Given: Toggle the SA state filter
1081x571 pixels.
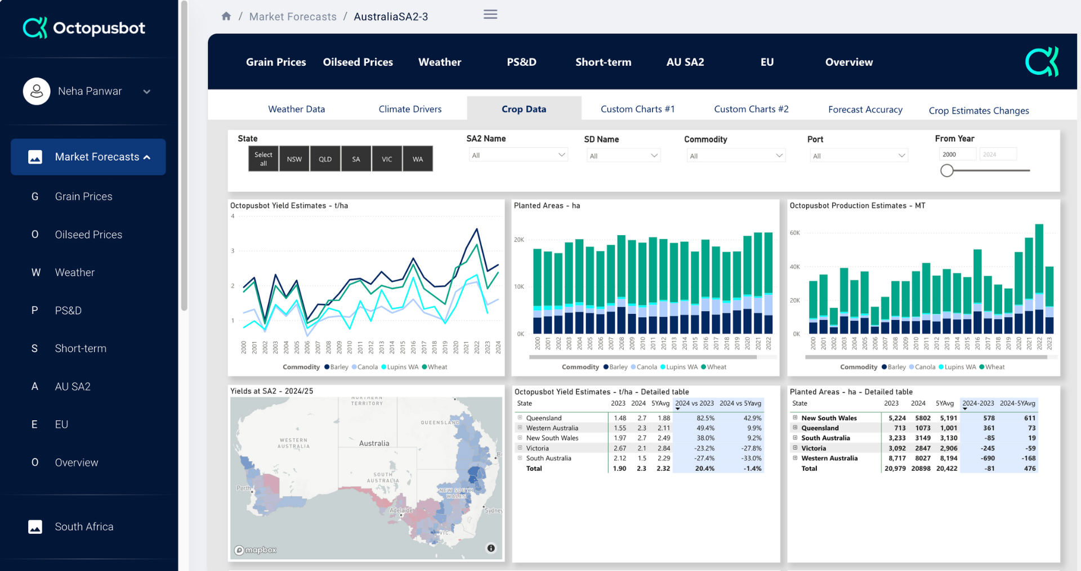Looking at the screenshot, I should (356, 159).
